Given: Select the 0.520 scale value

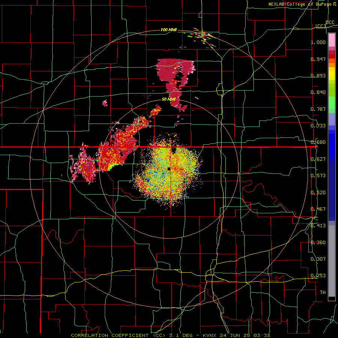Looking at the screenshot, I should [x=318, y=193].
